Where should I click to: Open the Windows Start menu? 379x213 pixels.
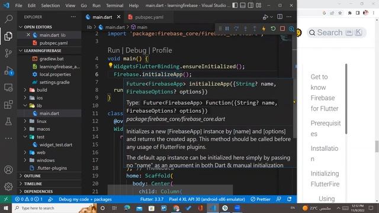[x=6, y=208]
